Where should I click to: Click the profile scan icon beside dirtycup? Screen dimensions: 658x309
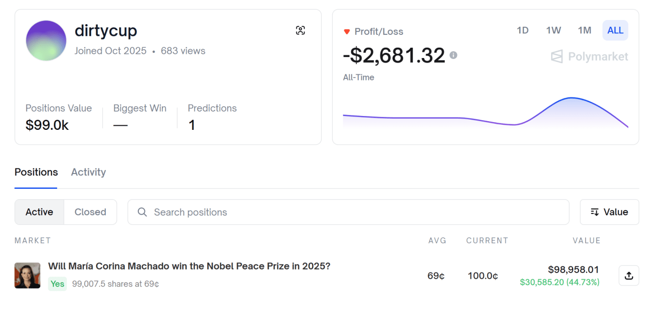(301, 30)
